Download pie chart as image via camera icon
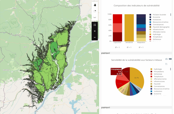The image size is (174, 114). pos(166,59)
